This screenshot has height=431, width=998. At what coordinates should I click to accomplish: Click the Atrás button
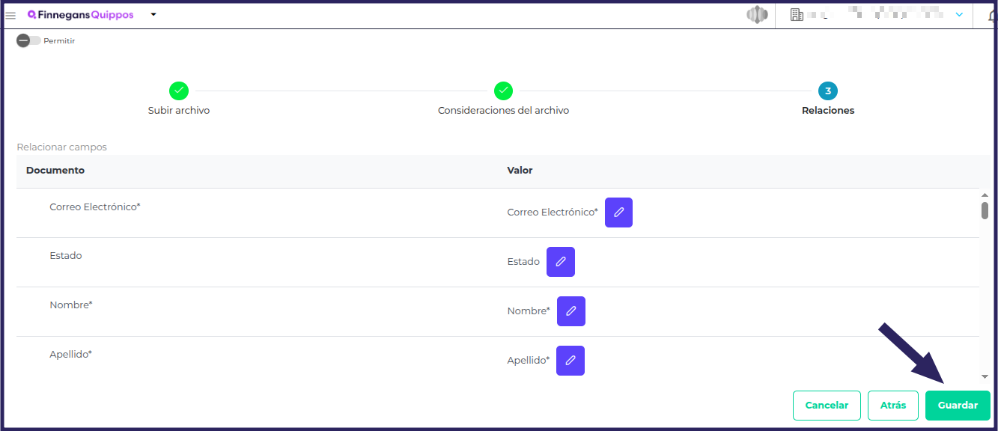893,406
